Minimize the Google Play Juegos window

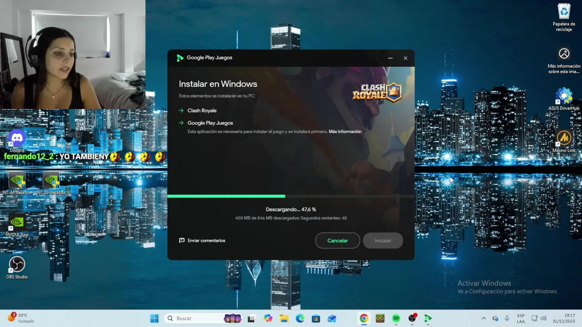(x=390, y=58)
